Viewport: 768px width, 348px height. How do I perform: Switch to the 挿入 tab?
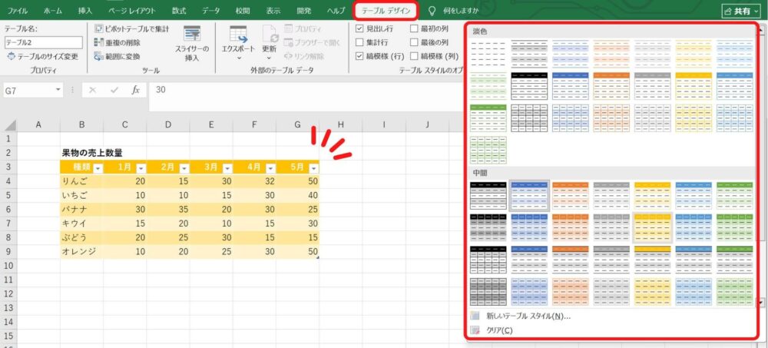pos(85,10)
